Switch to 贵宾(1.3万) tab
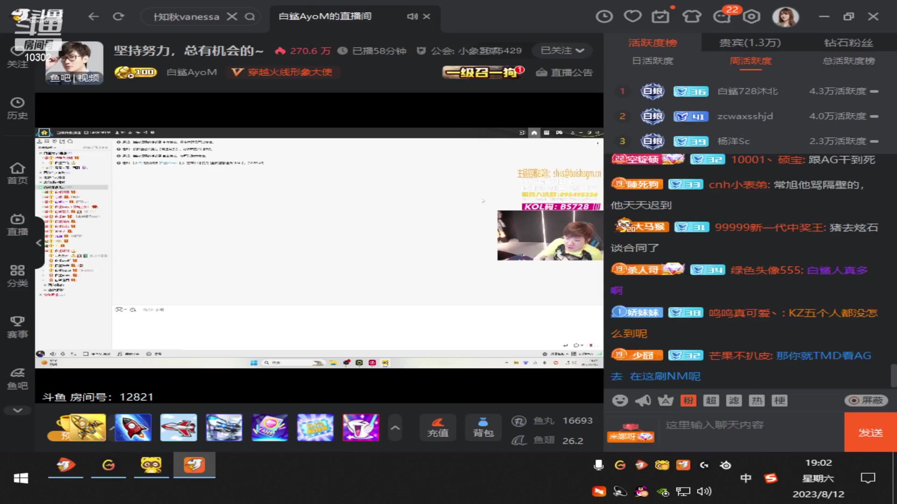The image size is (897, 504). point(750,43)
